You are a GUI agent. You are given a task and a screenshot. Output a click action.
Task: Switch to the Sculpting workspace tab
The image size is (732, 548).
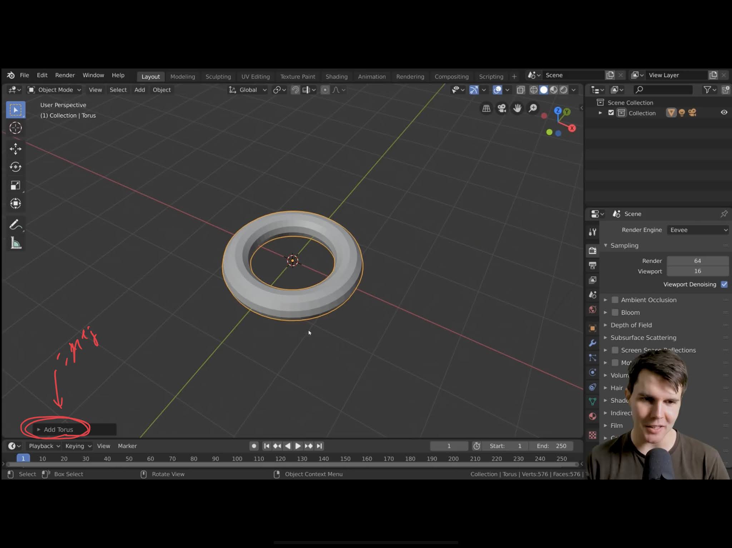pyautogui.click(x=218, y=76)
